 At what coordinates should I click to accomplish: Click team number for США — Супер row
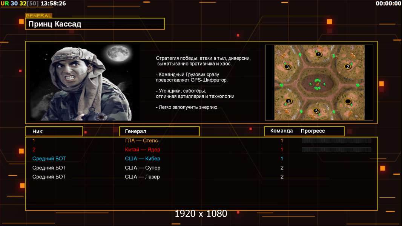click(x=282, y=168)
